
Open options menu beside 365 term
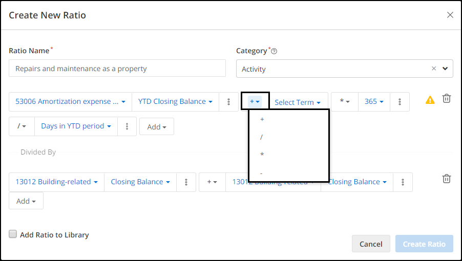point(400,102)
